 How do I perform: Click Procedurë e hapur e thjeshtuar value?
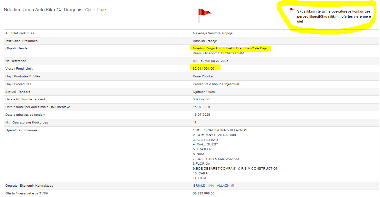point(216,84)
